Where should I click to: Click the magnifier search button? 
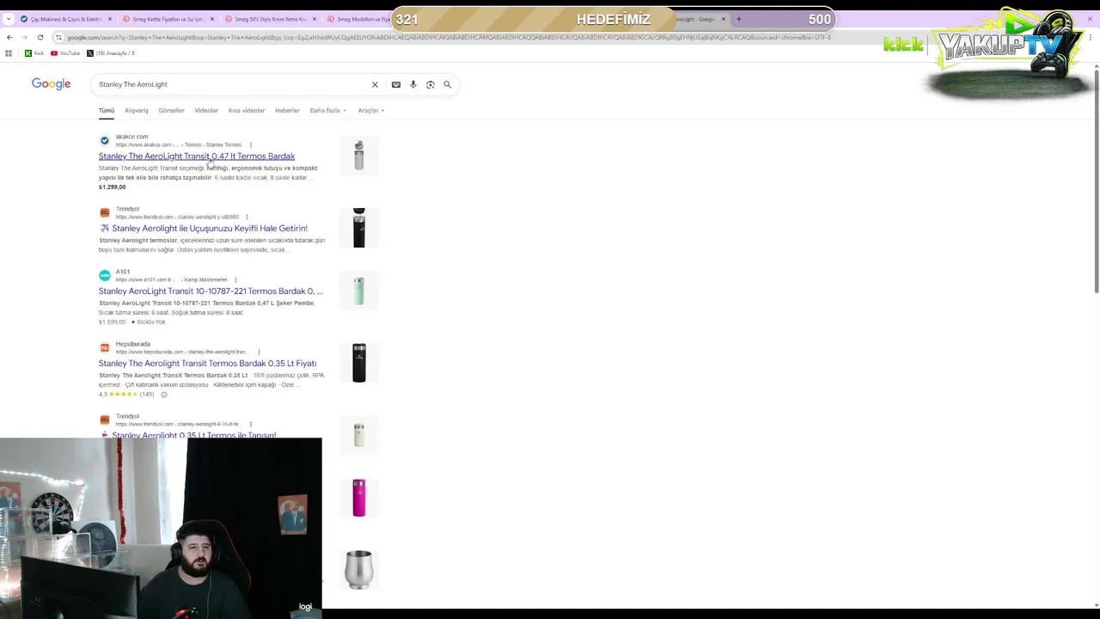[447, 84]
